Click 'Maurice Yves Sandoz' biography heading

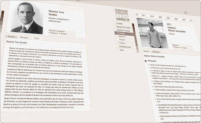tap(17, 42)
